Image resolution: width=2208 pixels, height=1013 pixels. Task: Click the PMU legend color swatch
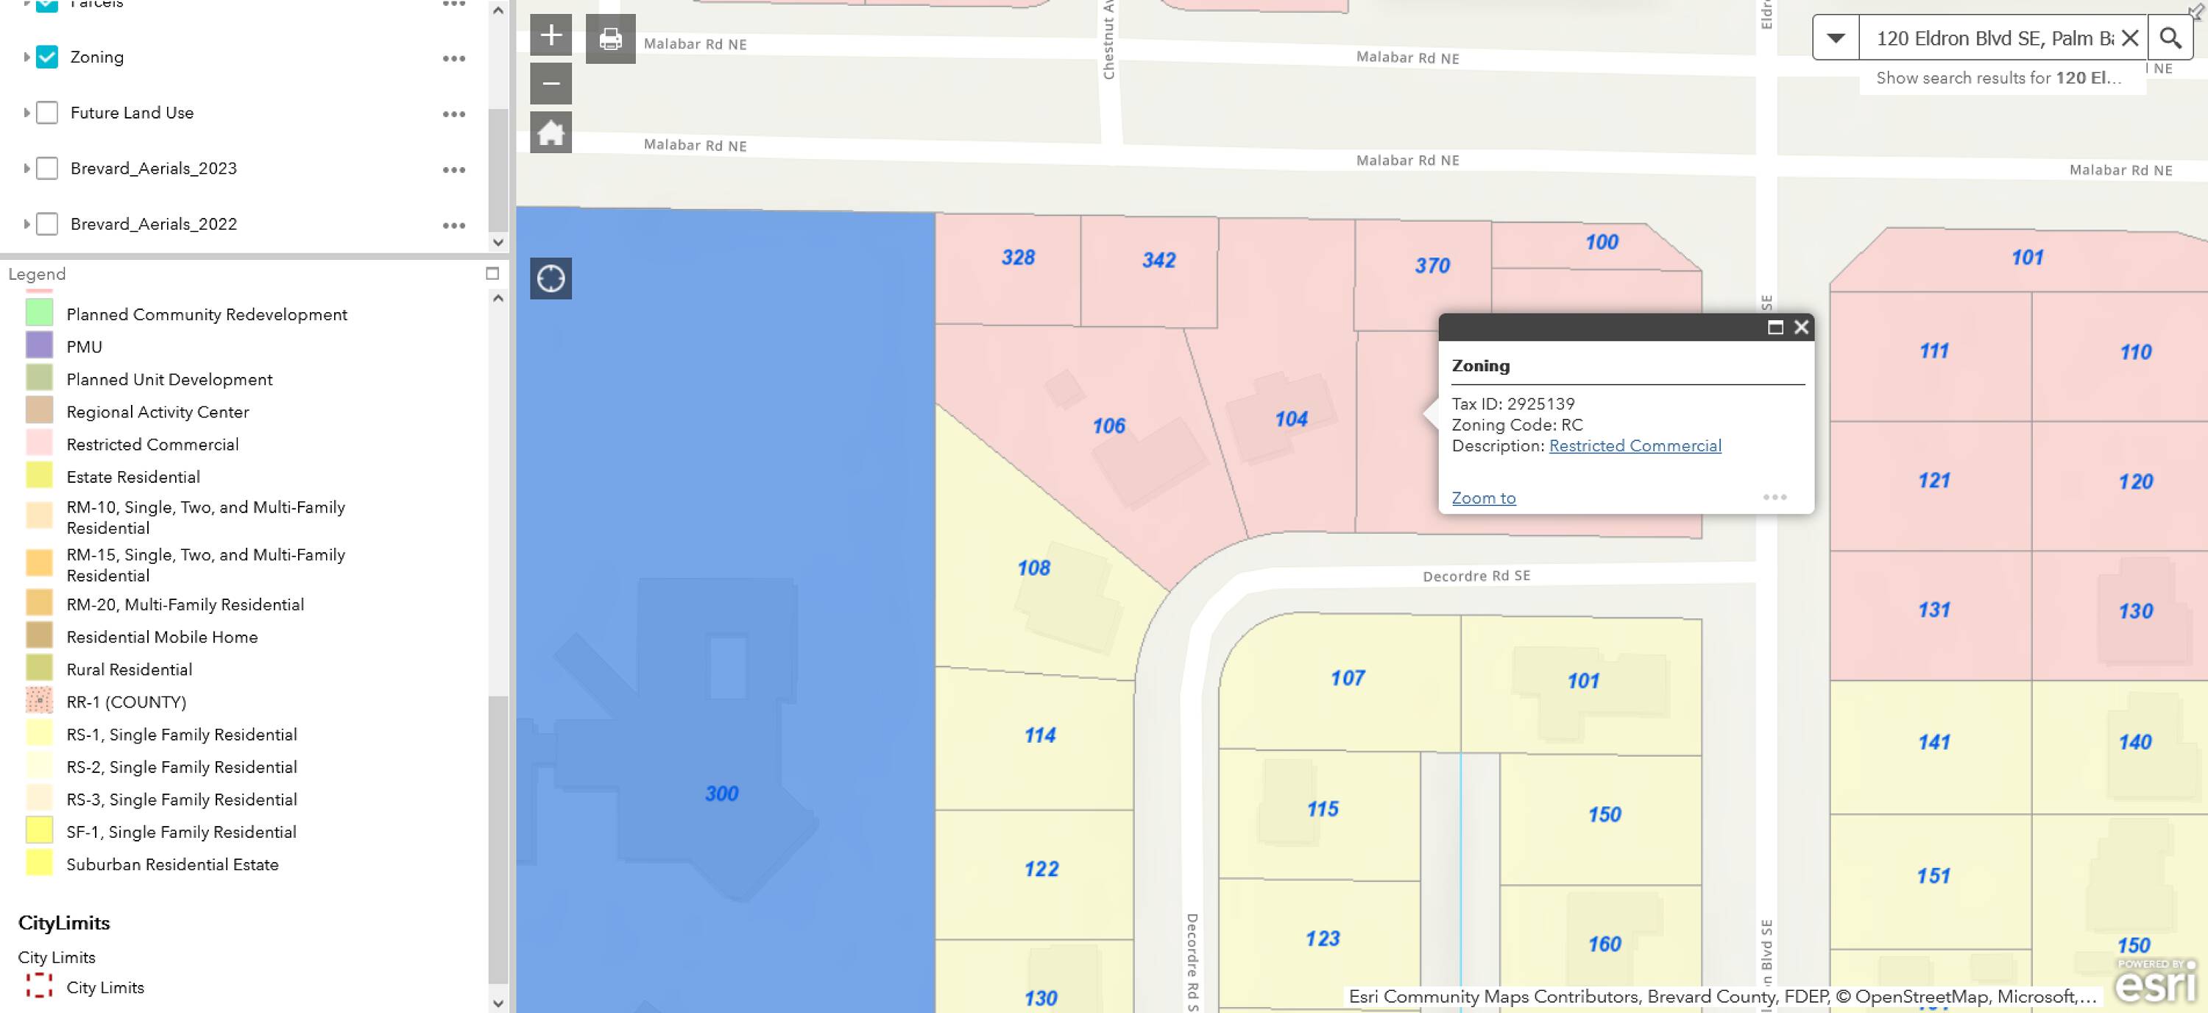40,346
